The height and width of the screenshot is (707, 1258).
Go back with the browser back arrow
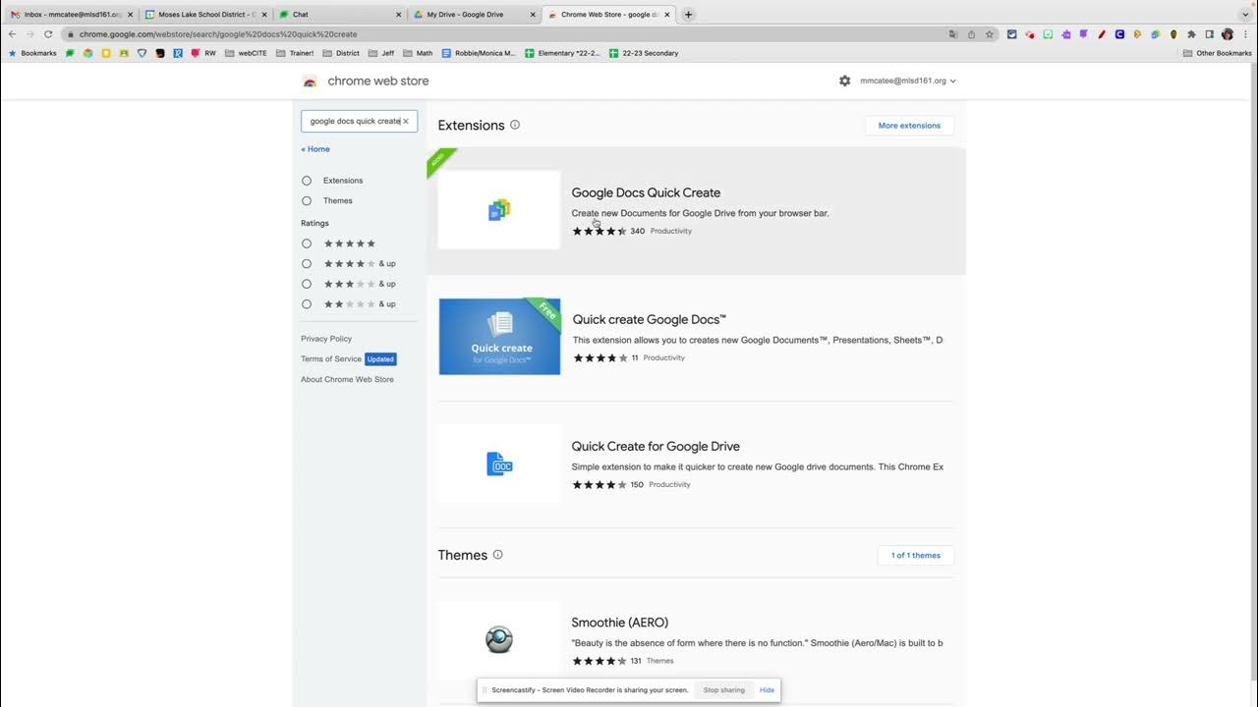[12, 33]
